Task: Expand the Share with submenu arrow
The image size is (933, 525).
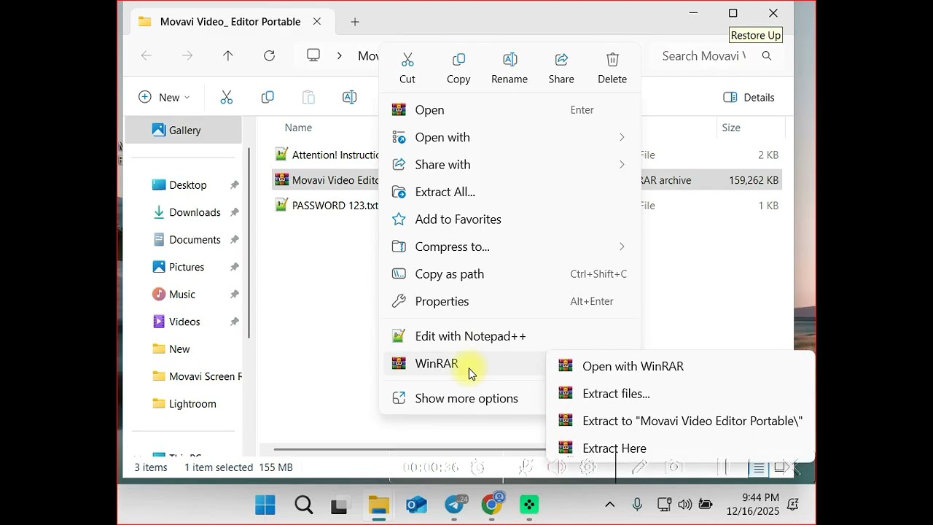Action: click(x=622, y=165)
